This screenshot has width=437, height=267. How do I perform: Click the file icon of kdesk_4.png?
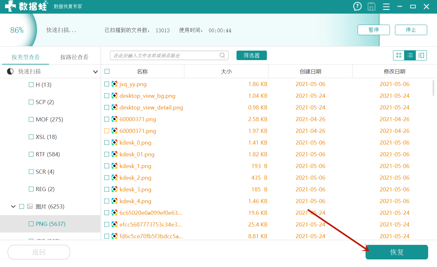point(114,201)
